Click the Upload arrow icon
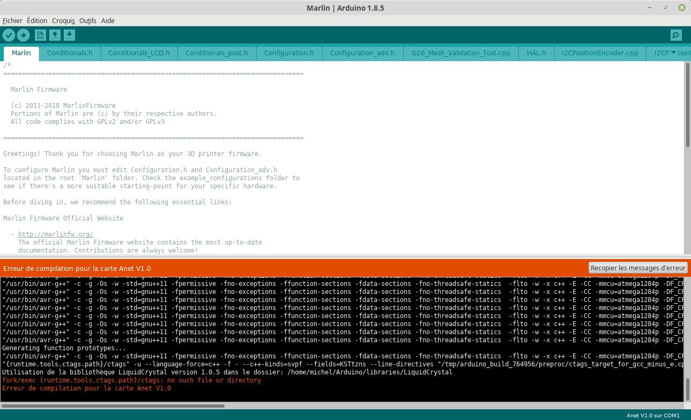691x420 pixels. (23, 35)
